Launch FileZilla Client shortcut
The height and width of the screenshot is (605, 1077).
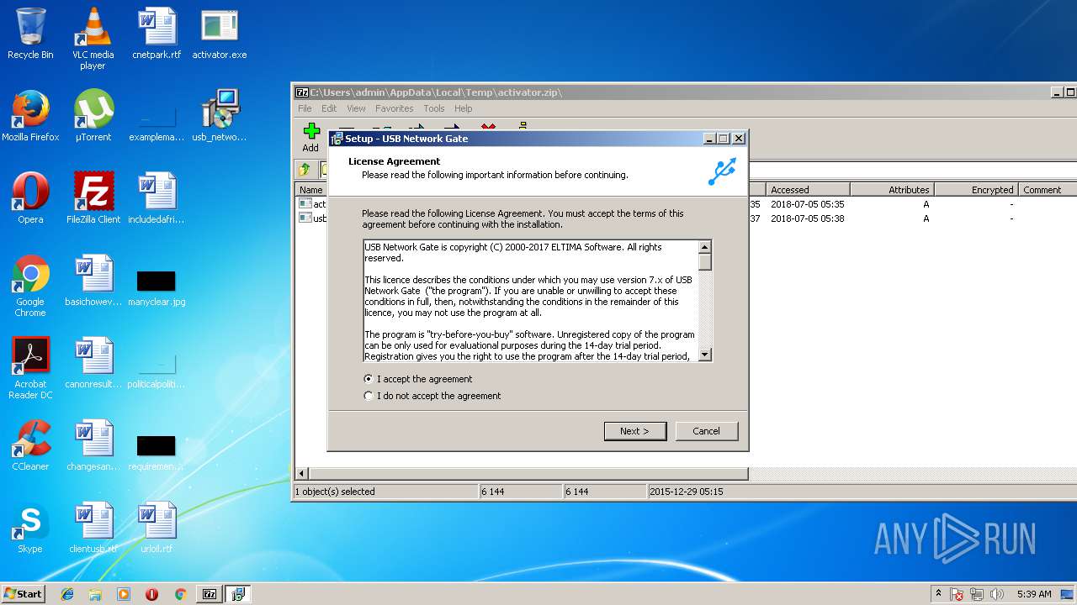(x=93, y=198)
